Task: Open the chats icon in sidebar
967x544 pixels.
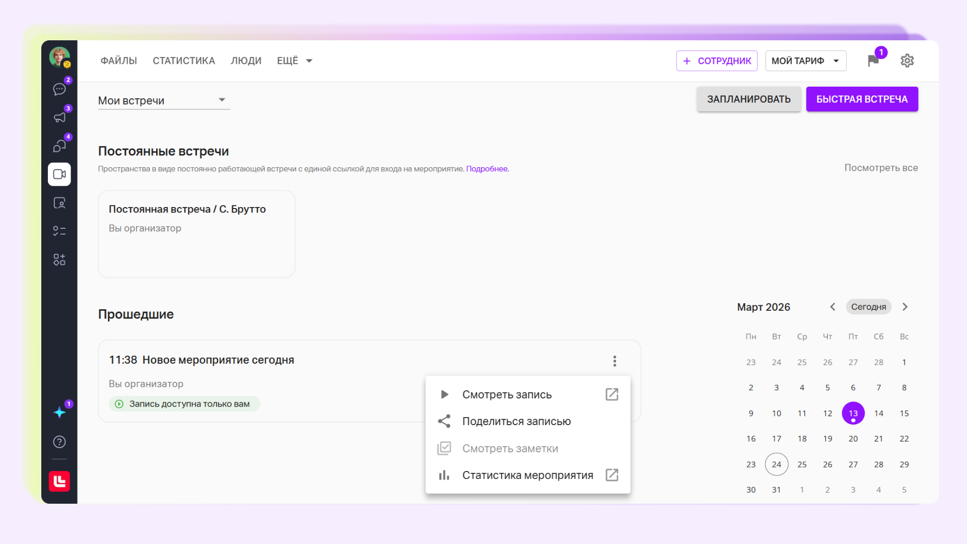Action: [59, 89]
